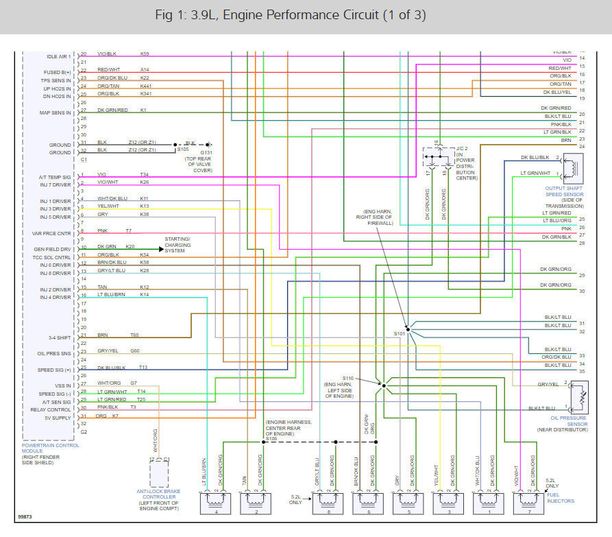Click splice point S101

point(408,328)
